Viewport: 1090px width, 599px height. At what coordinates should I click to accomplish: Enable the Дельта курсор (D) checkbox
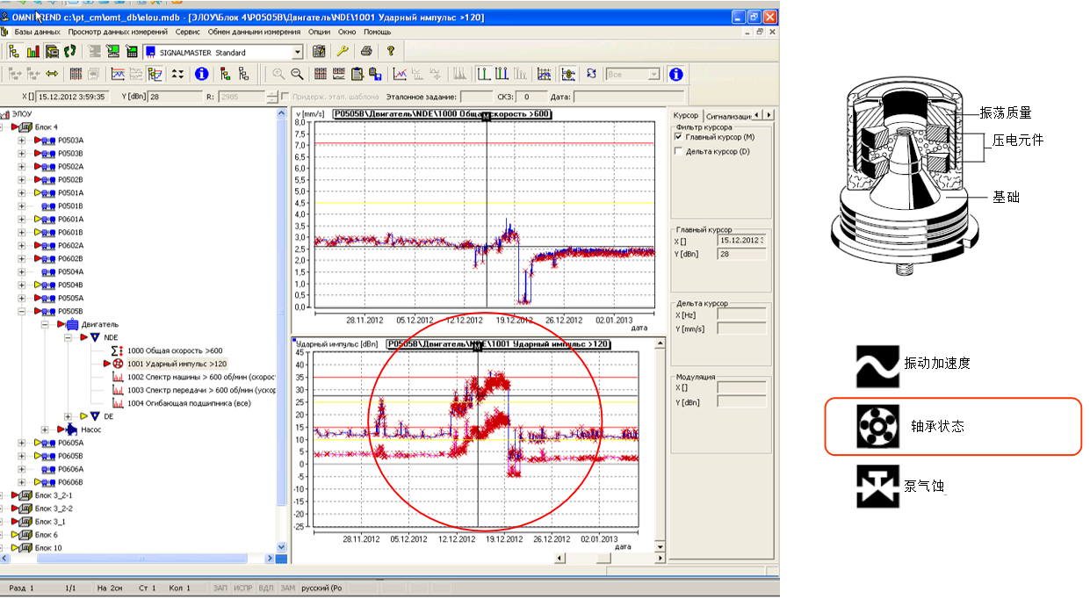pos(677,151)
